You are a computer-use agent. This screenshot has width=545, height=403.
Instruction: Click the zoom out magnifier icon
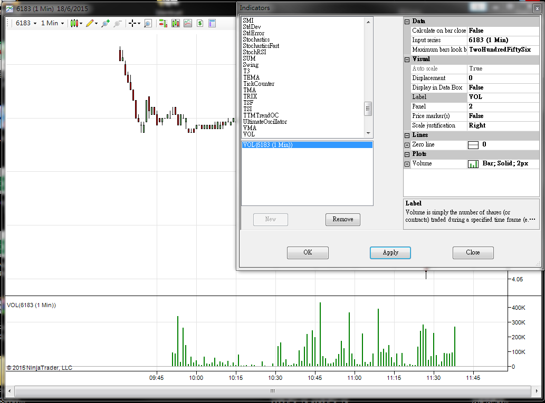pos(118,23)
